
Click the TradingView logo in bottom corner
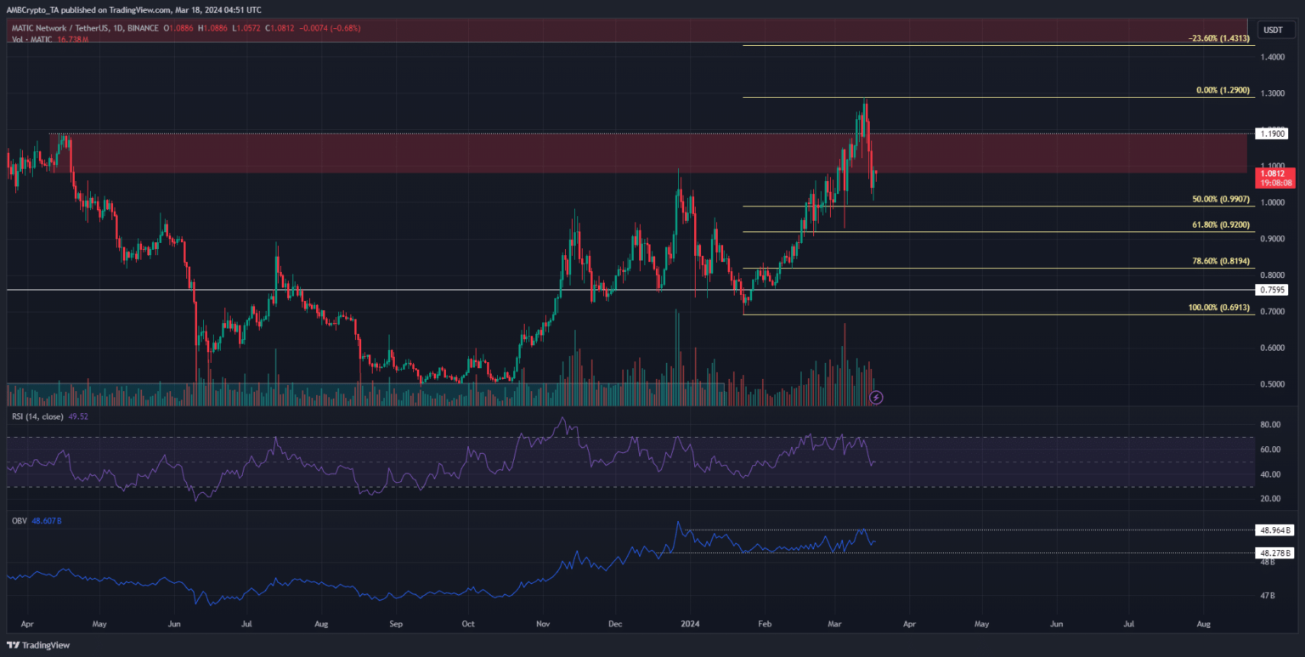tap(39, 645)
